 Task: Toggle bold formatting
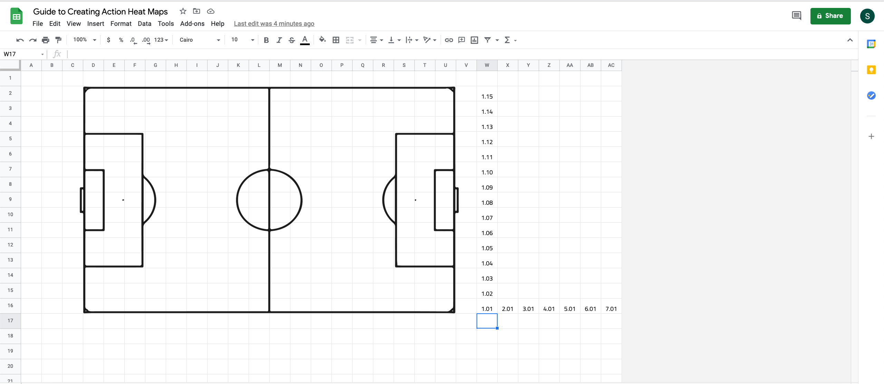pos(266,40)
